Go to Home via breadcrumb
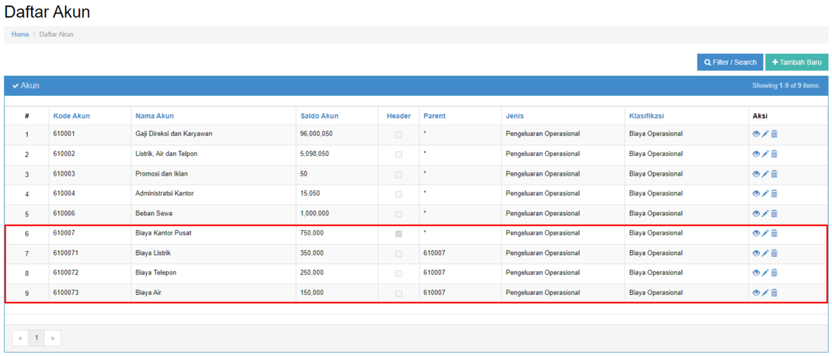This screenshot has height=356, width=832. [20, 34]
